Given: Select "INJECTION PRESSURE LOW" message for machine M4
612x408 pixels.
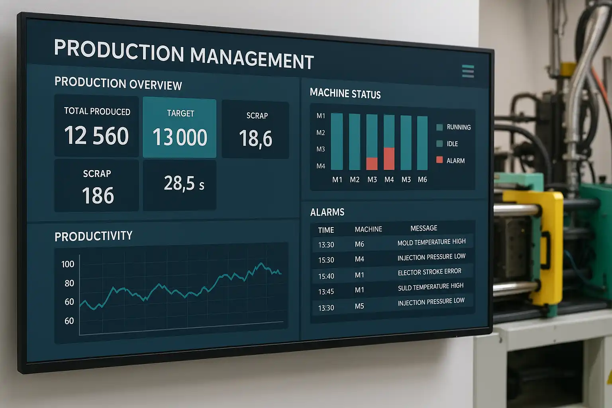Looking at the screenshot, I should pyautogui.click(x=432, y=257).
